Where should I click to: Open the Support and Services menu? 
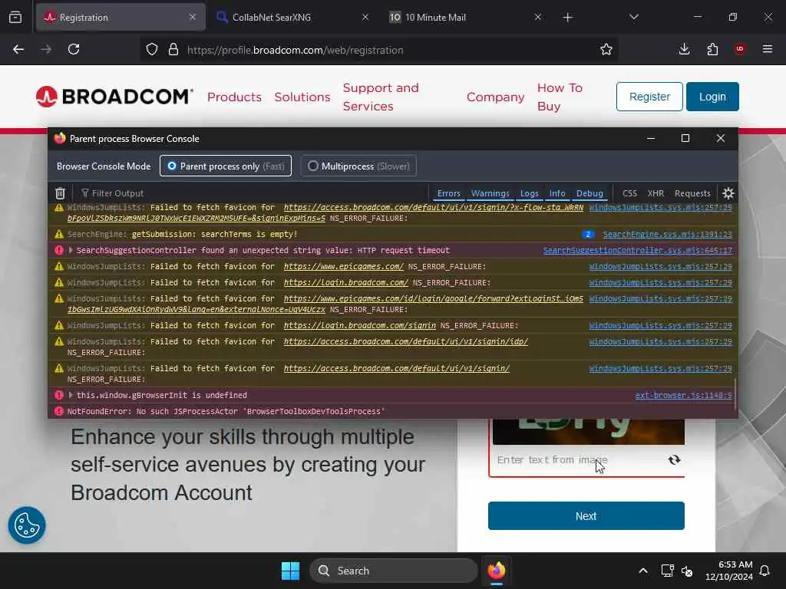381,97
